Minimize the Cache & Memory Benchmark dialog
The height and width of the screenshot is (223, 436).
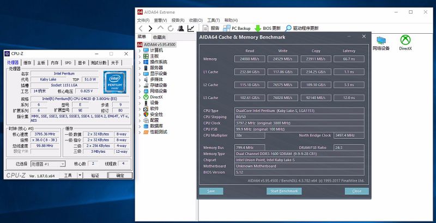[349, 36]
